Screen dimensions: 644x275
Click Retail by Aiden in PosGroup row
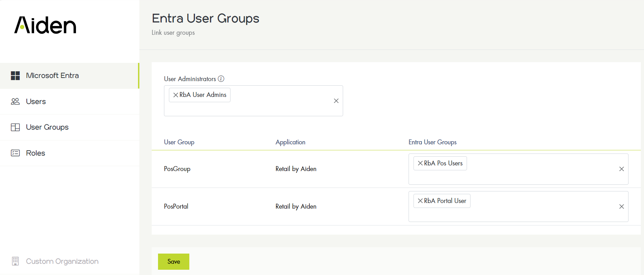(296, 169)
